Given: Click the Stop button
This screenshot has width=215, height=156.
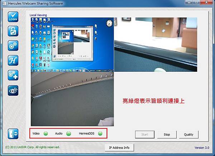Looking at the screenshot, I should 167,135.
